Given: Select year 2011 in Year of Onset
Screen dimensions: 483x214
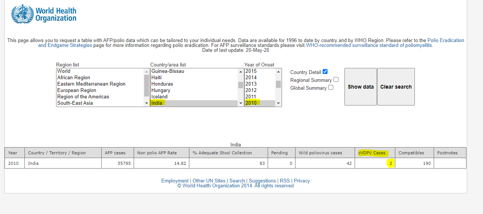Looking at the screenshot, I should (x=260, y=97).
